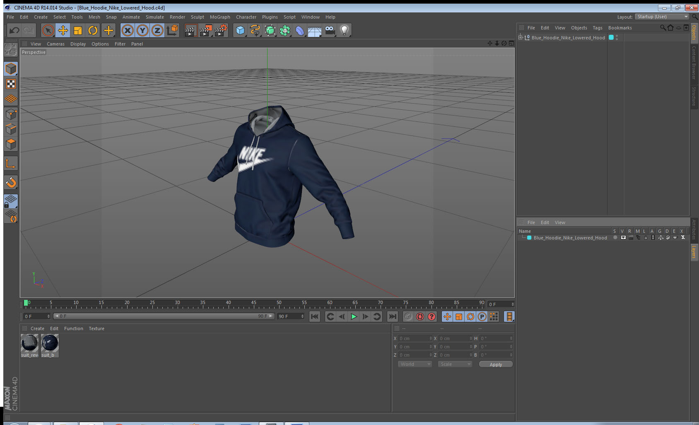Click the cyan color swatch in Layers
699x425 pixels.
529,238
